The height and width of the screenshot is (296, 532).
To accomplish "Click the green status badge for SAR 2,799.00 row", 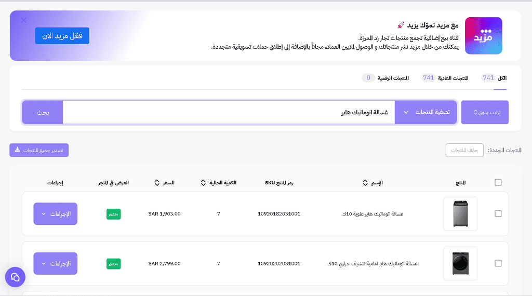I will 114,264.
